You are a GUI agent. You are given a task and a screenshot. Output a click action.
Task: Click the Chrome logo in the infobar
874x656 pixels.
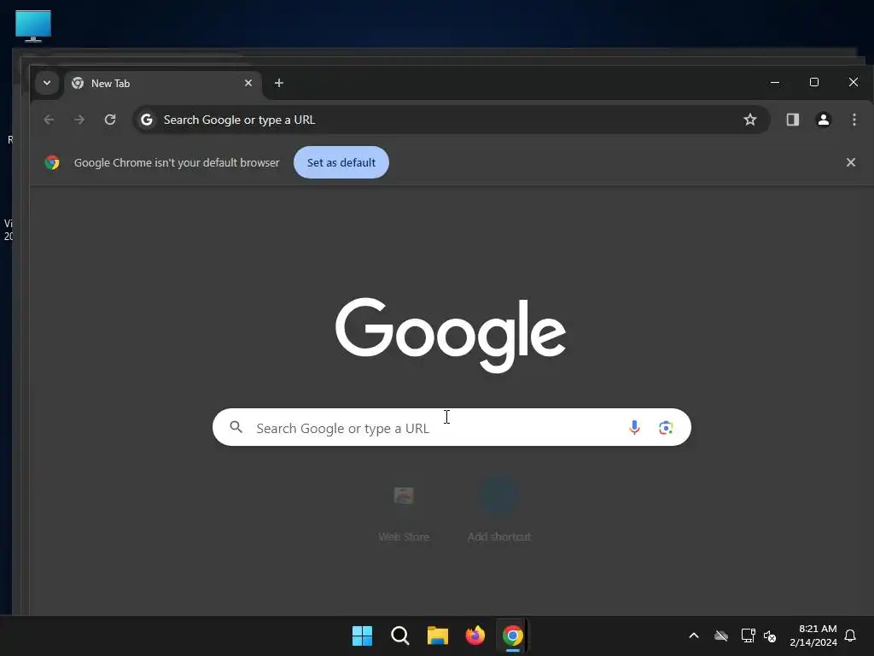(52, 162)
